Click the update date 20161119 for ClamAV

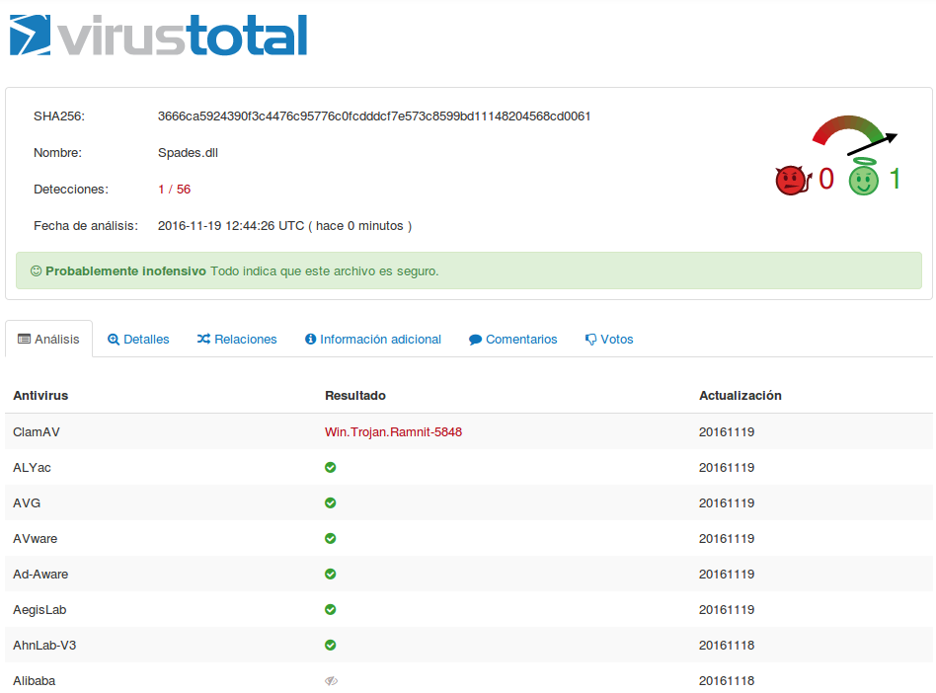click(x=727, y=432)
